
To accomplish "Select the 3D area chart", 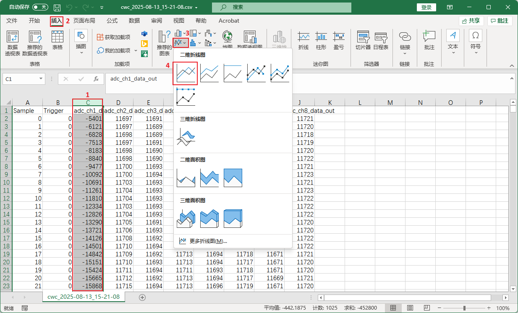I will coord(186,219).
